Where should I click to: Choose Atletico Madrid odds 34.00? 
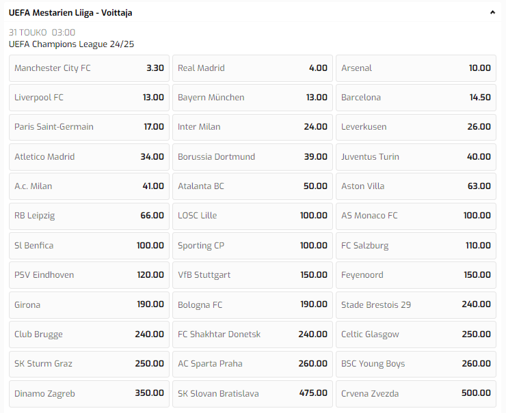pyautogui.click(x=89, y=157)
